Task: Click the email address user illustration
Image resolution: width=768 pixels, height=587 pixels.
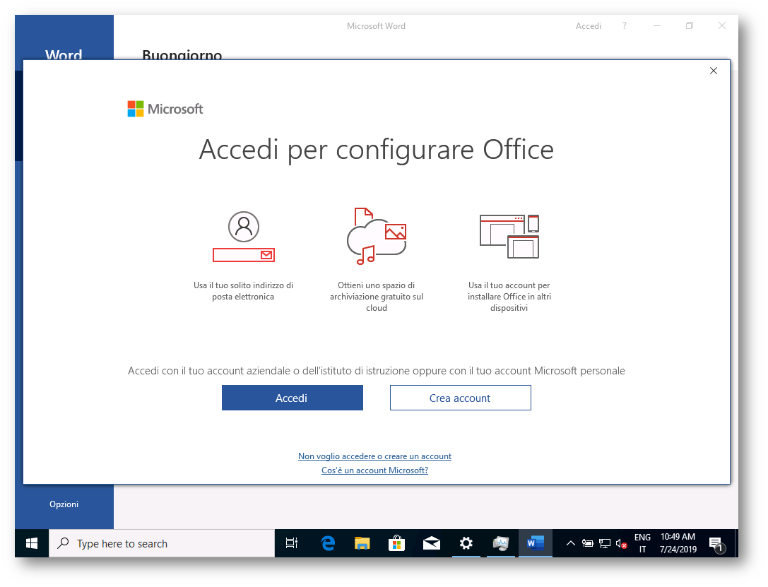Action: click(x=244, y=237)
